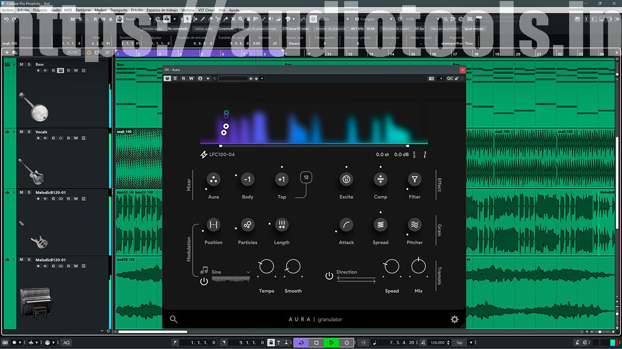Click the Top +1 octave button
This screenshot has height=349, width=622.
point(281,179)
